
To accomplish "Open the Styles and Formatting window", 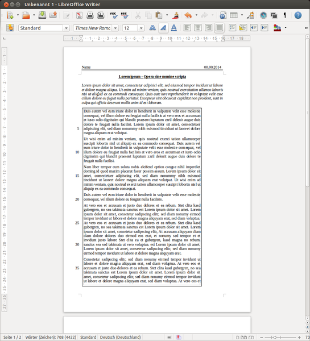I will click(x=10, y=28).
